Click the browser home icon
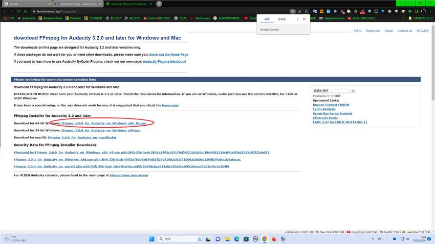The width and height of the screenshot is (435, 244). point(26,11)
